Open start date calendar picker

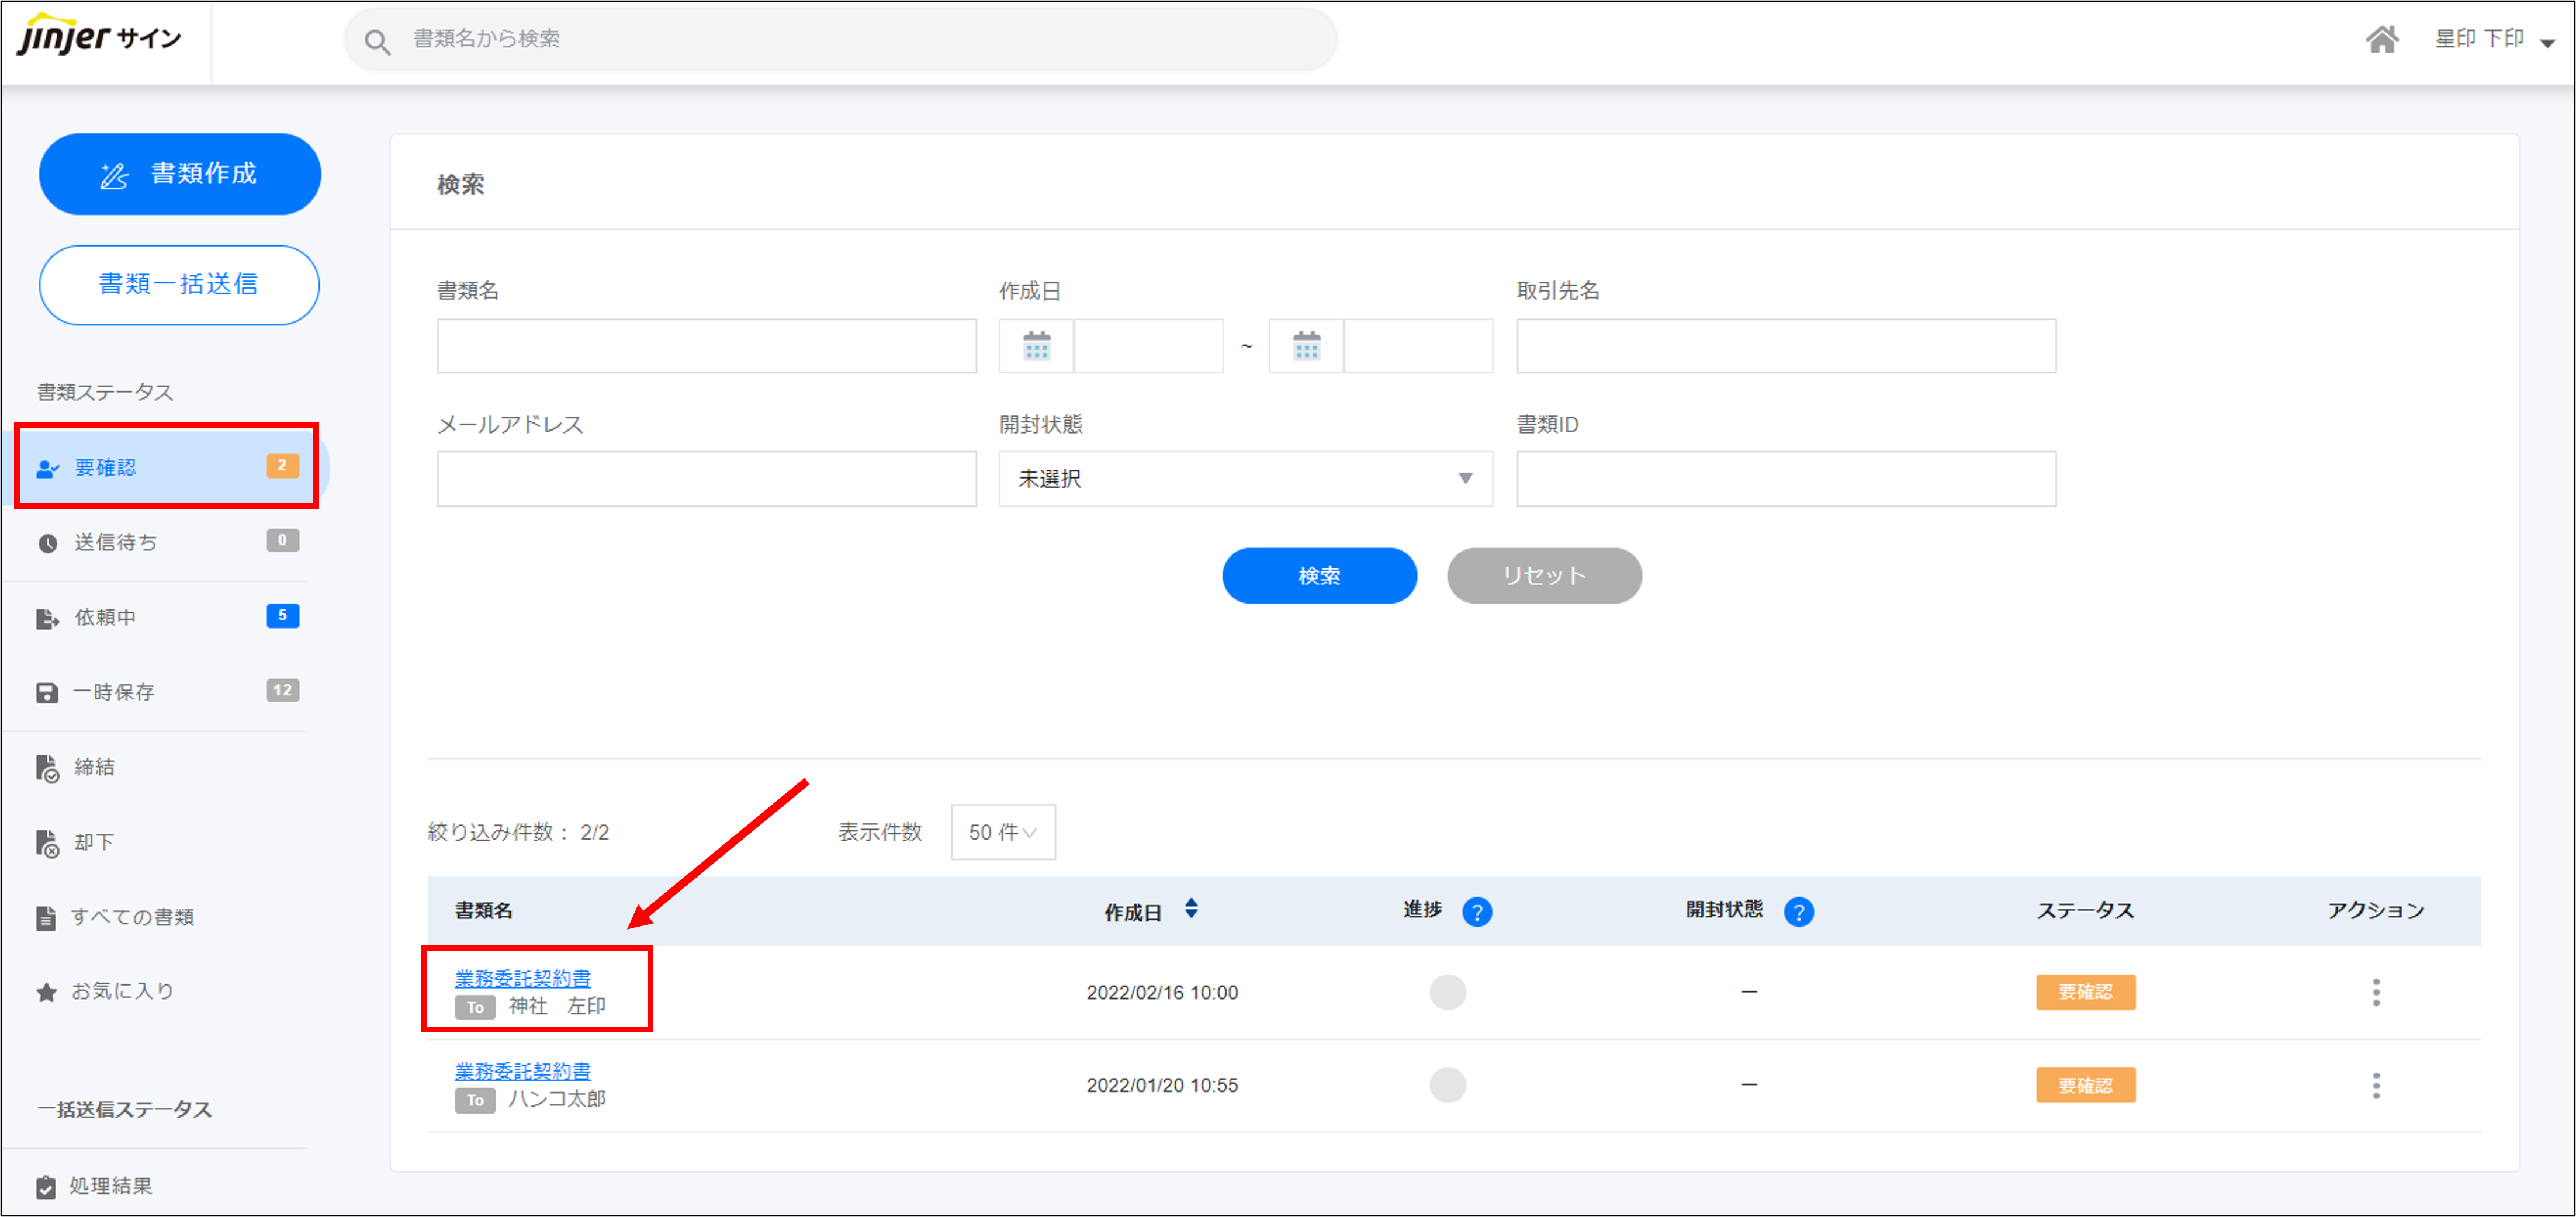tap(1036, 346)
